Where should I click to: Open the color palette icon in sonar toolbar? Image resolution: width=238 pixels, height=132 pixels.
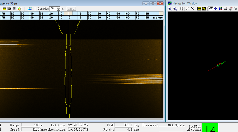click(19, 9)
